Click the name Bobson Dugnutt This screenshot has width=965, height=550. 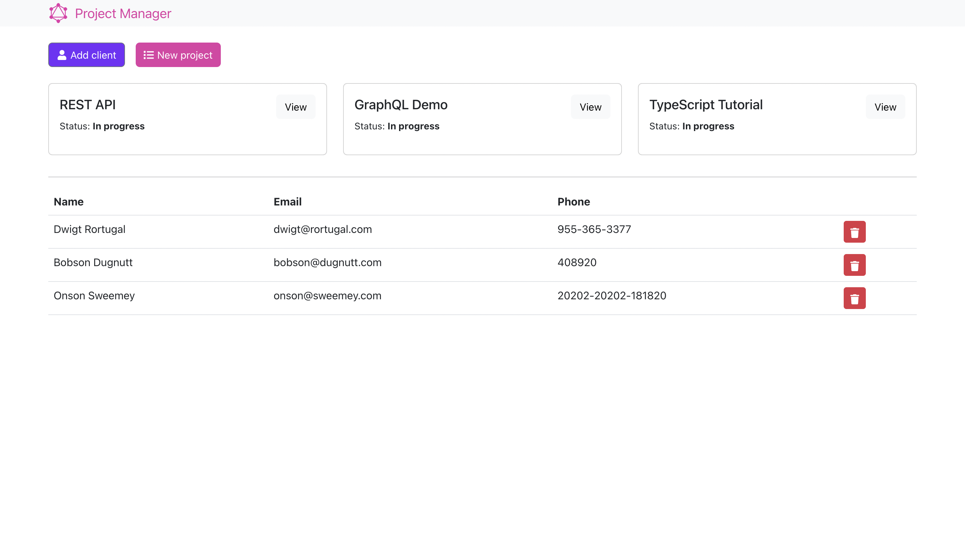(x=93, y=262)
